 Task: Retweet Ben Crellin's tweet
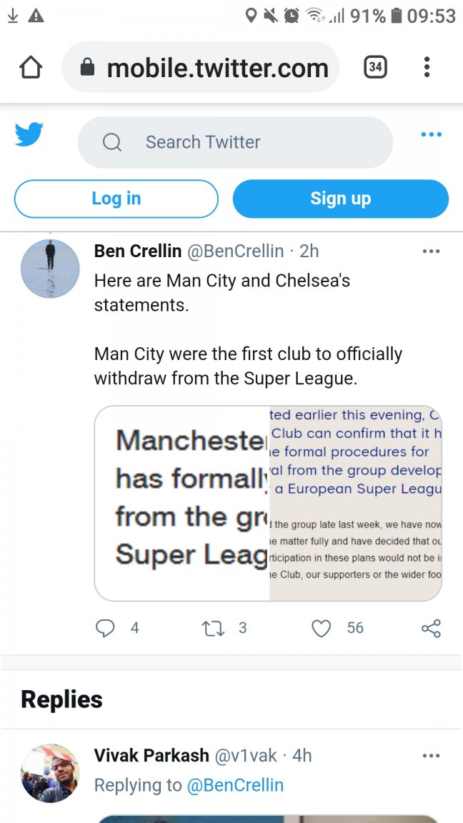point(213,628)
